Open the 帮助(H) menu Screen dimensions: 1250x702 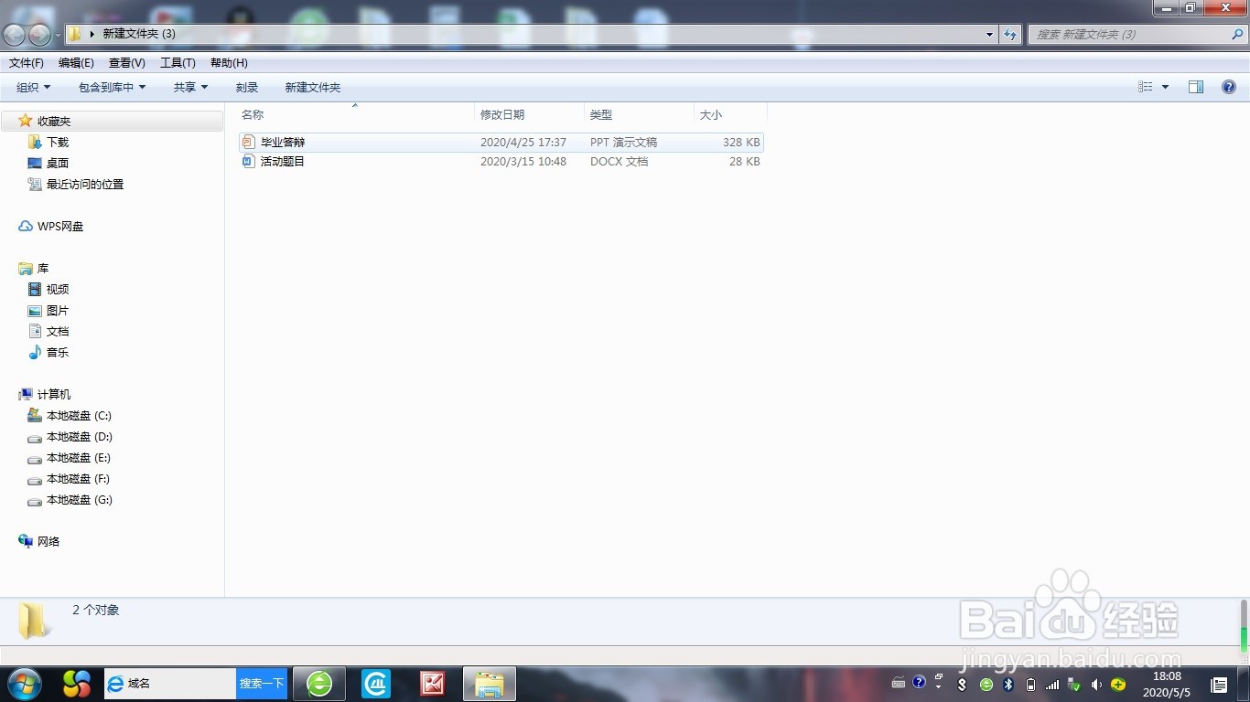[229, 63]
